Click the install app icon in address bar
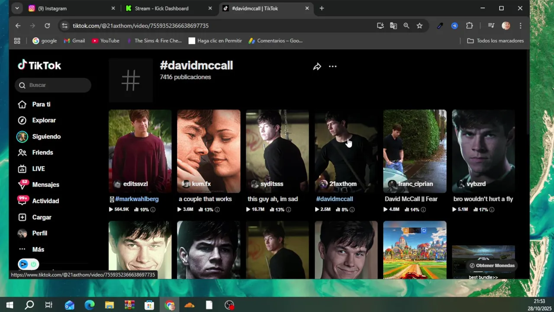The image size is (554, 312). pos(380,26)
